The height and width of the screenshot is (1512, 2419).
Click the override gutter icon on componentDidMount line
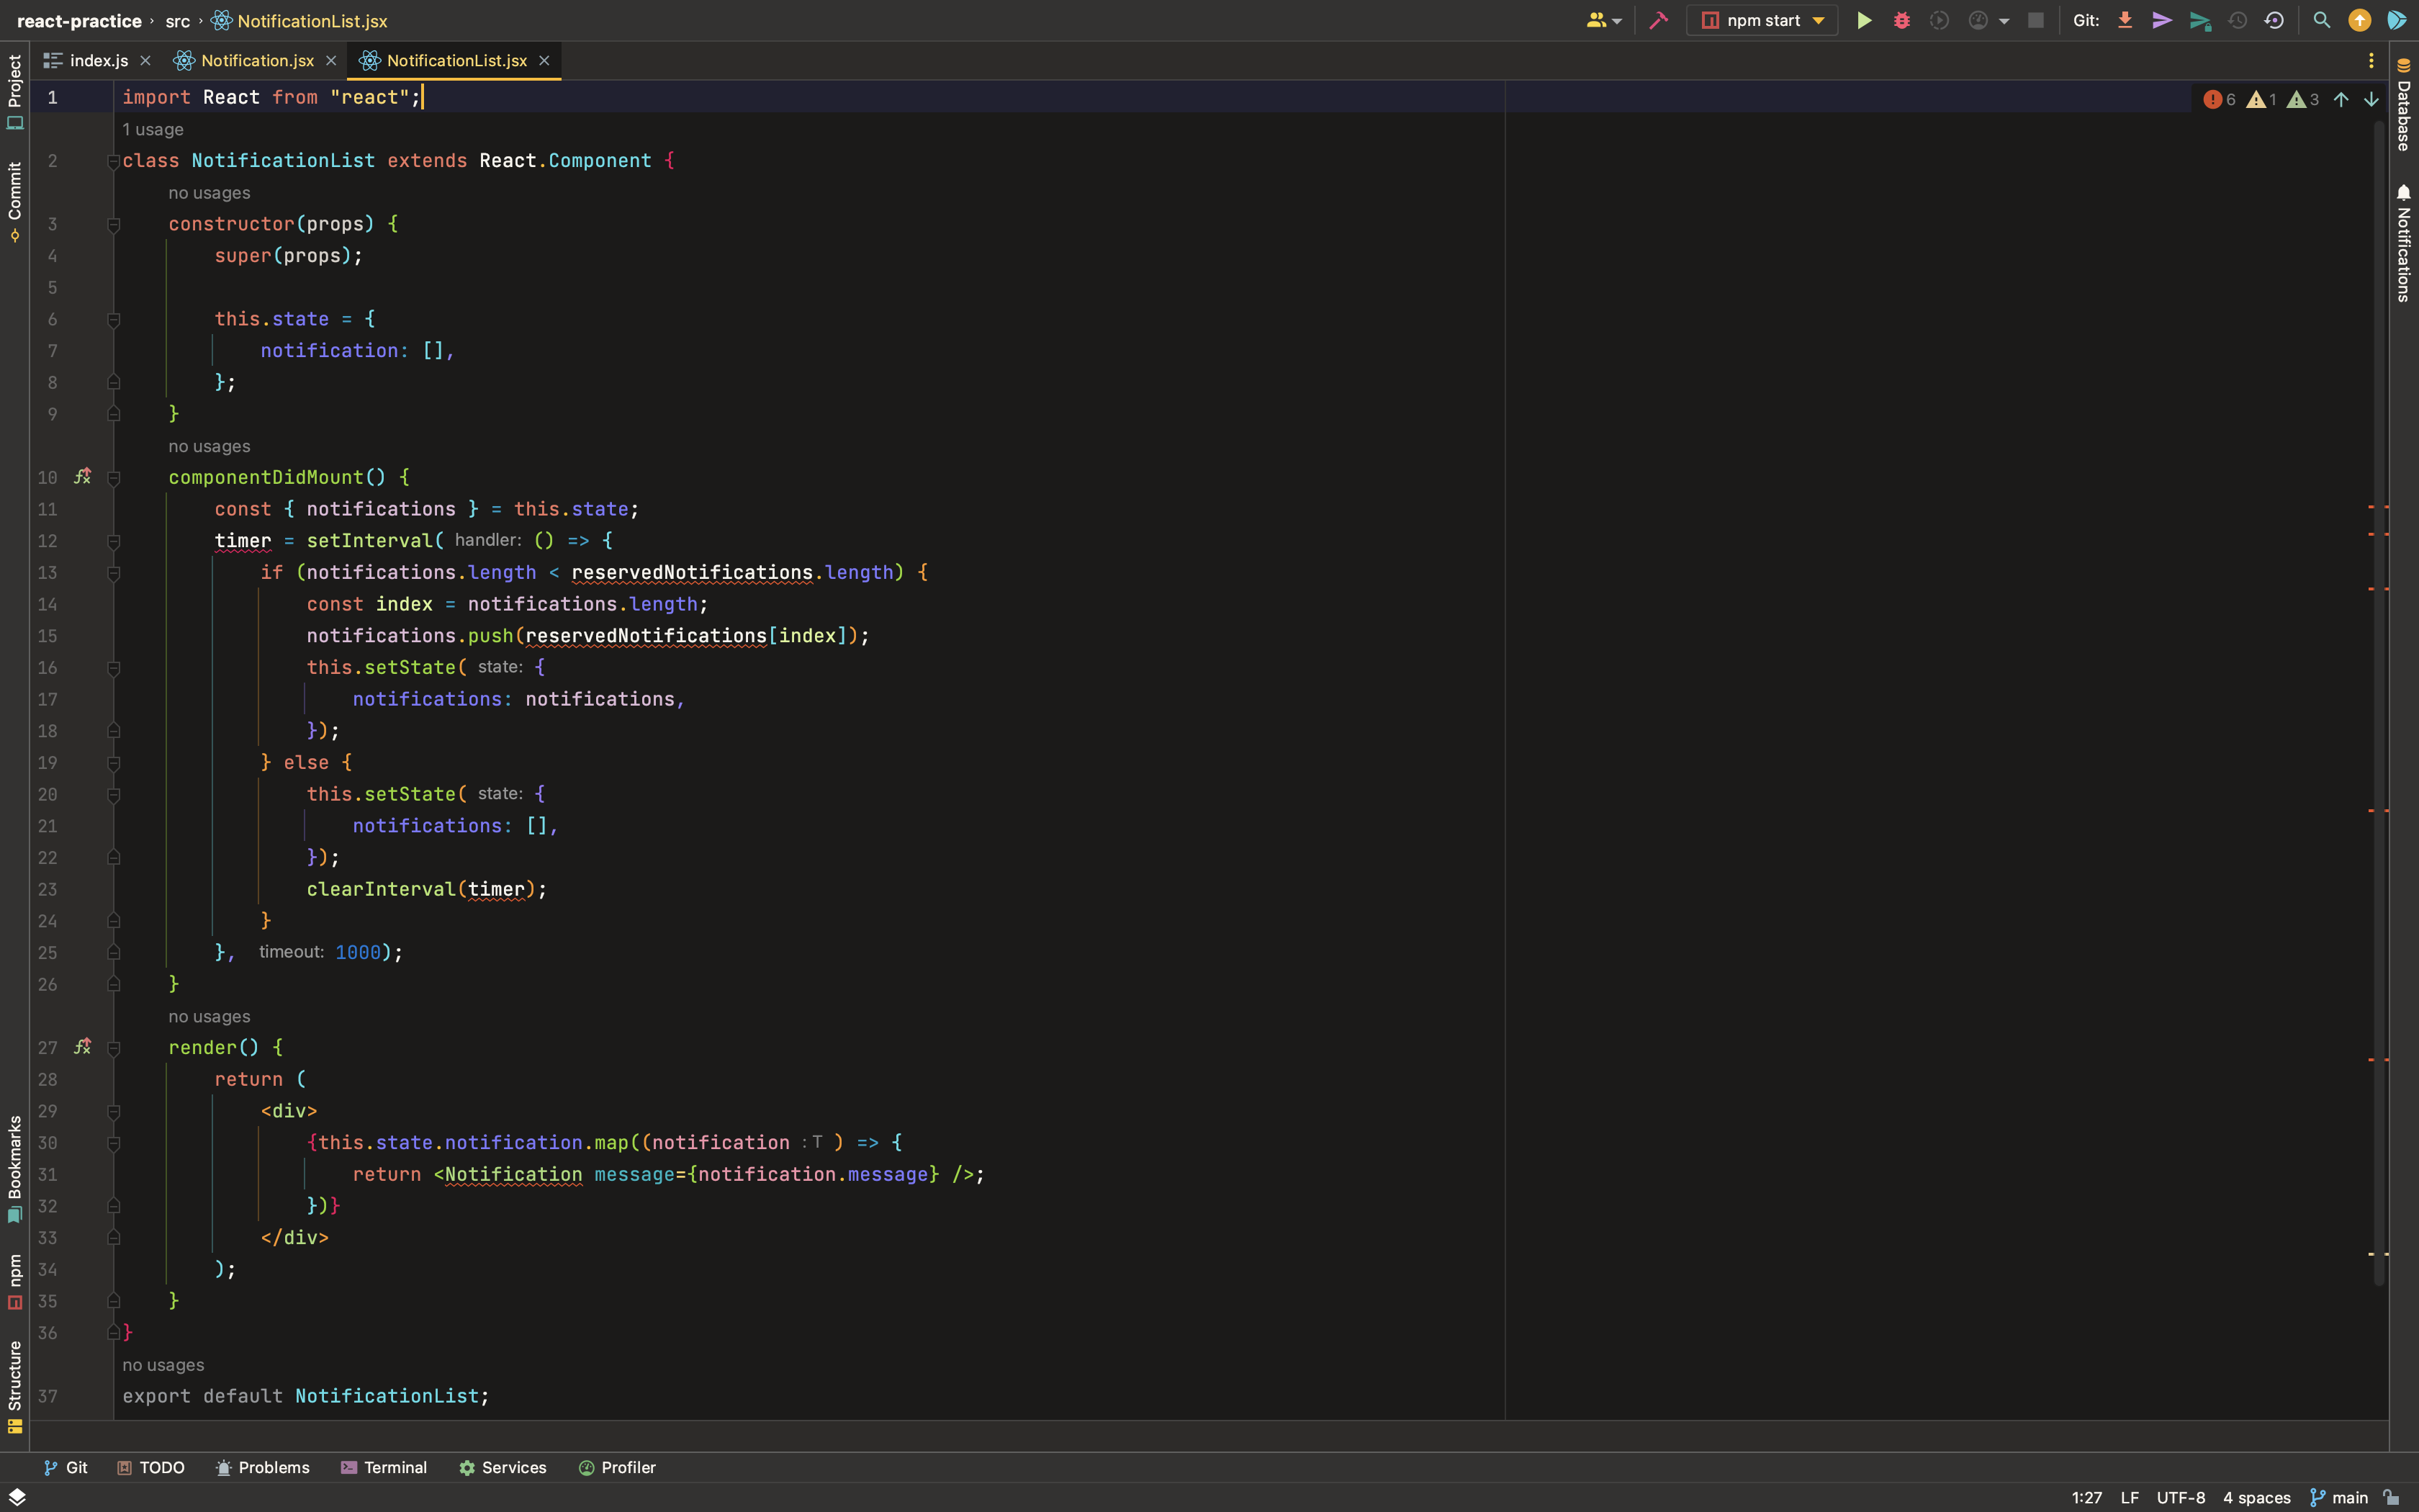tap(83, 477)
